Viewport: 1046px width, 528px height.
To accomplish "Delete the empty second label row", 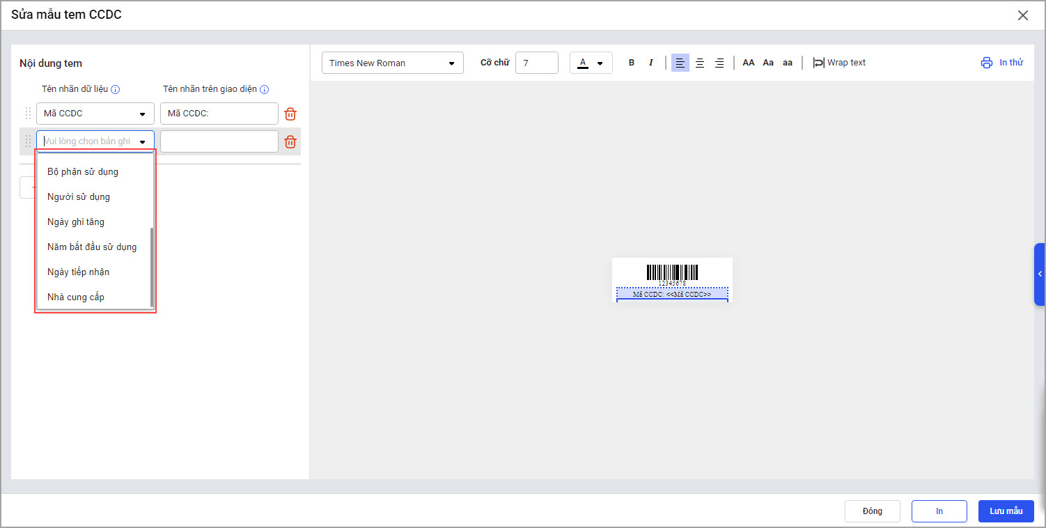I will click(x=290, y=142).
